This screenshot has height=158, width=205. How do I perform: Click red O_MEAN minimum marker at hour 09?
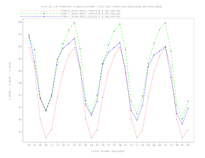(46, 138)
